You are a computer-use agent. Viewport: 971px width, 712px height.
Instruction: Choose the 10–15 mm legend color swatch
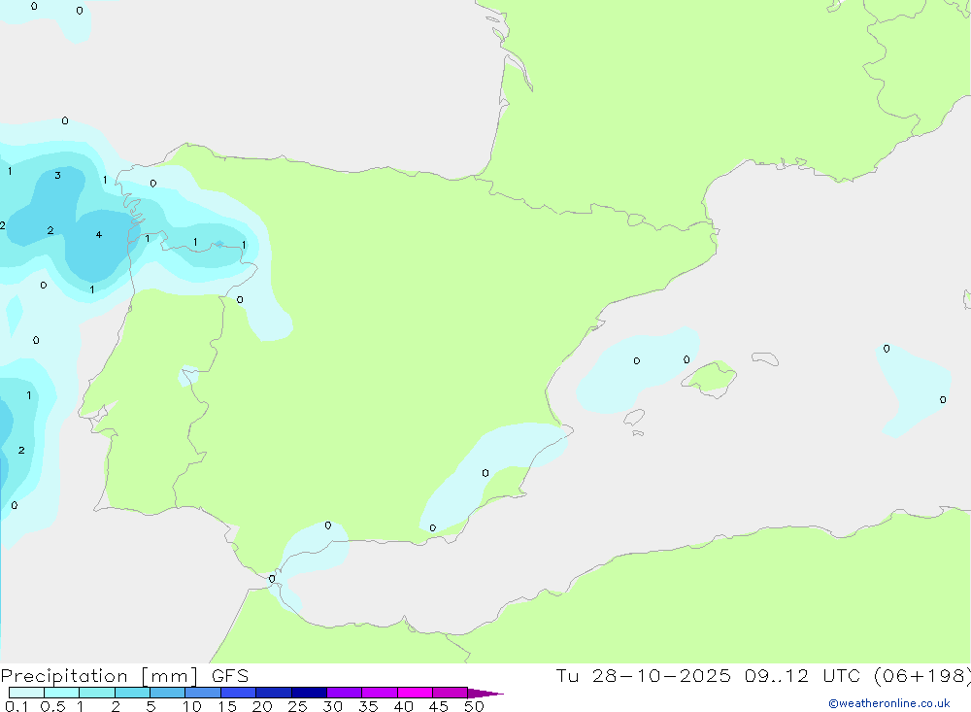[203, 693]
